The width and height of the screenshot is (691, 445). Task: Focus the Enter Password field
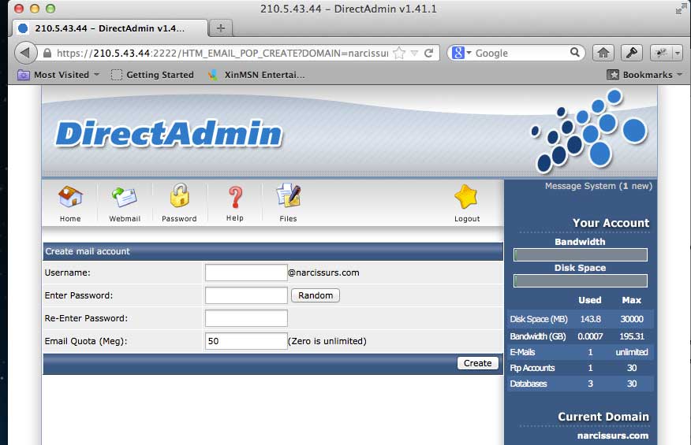tap(246, 295)
